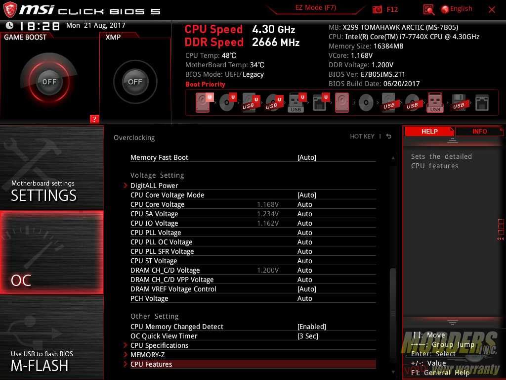This screenshot has width=506, height=380.
Task: Select the UEFI CD/DVD boot device icon
Action: pos(227,103)
